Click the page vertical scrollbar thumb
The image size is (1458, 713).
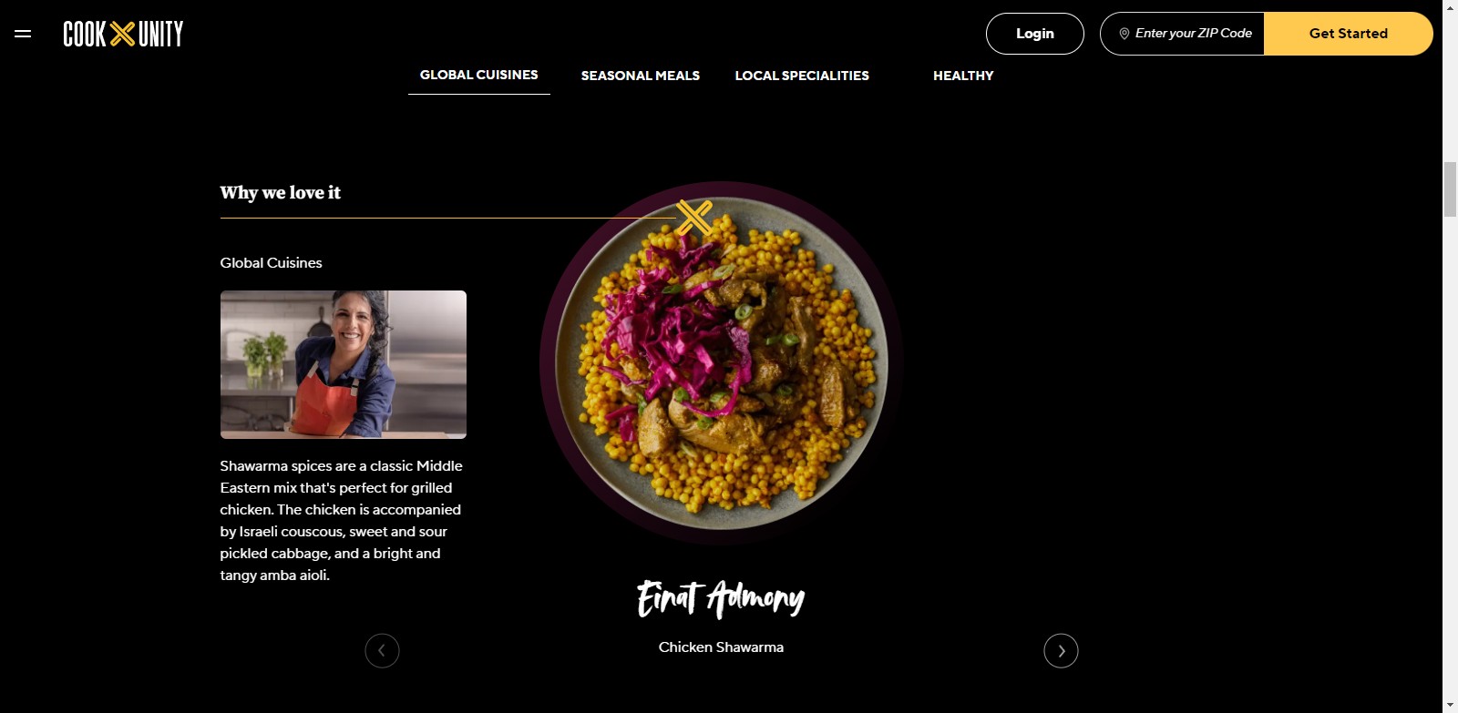pos(1450,189)
